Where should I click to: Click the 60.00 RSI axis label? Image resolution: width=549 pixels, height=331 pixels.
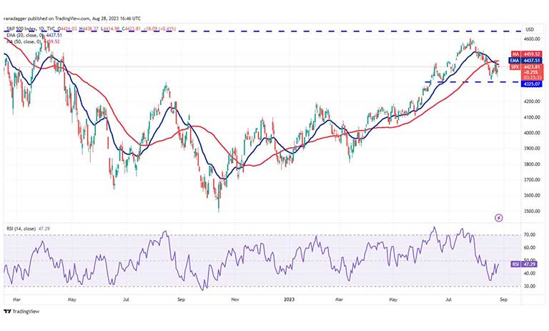coord(530,247)
